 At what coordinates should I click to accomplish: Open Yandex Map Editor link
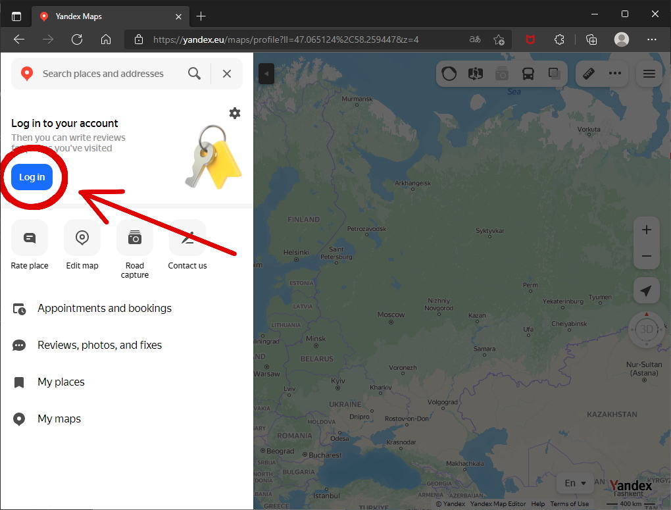(x=498, y=503)
